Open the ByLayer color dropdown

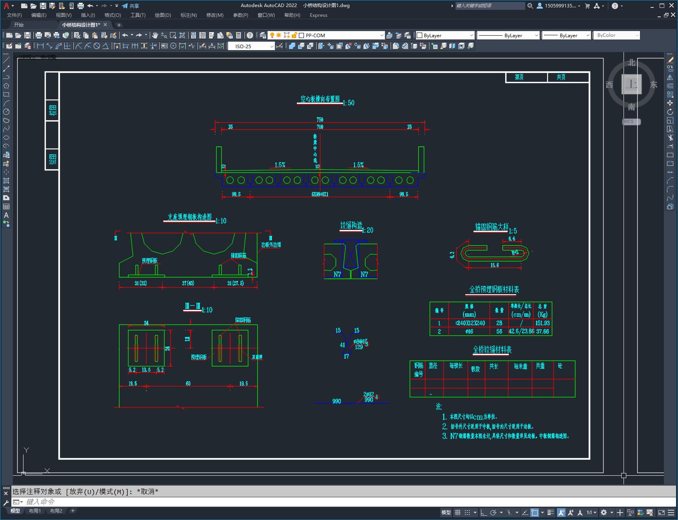point(445,35)
